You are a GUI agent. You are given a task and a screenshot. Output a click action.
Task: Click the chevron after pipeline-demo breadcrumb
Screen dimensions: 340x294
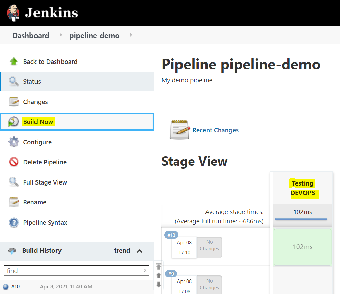[131, 35]
